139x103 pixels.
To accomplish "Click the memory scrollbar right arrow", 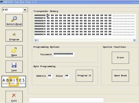I will coord(134,40).
